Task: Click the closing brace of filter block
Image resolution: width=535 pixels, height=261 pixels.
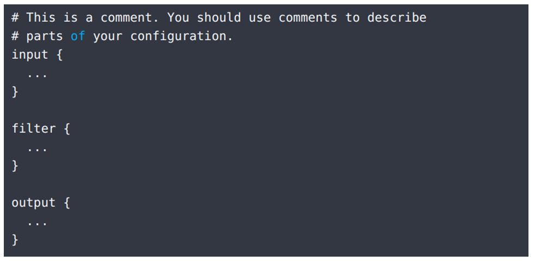Action: 15,166
